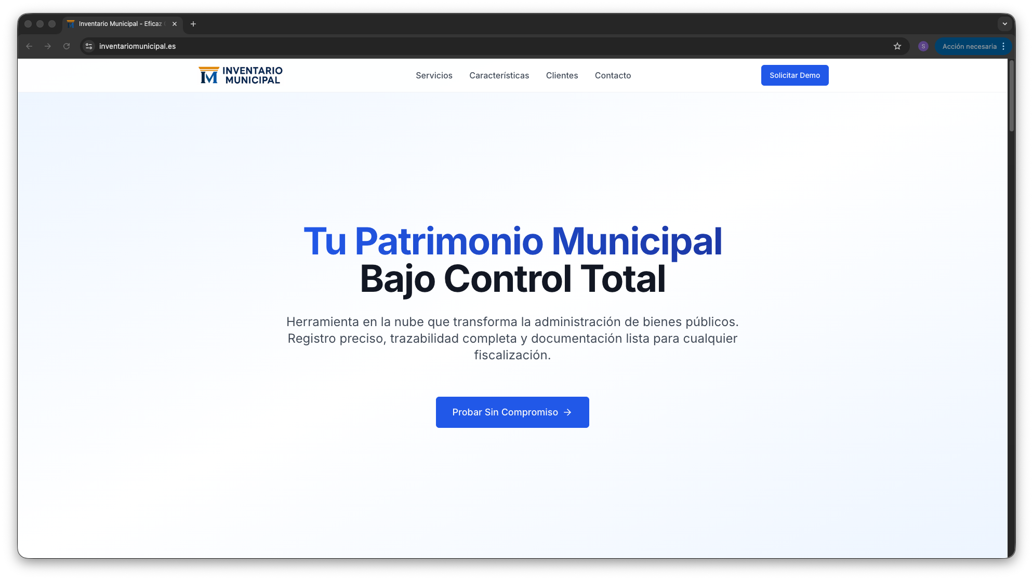Click the back navigation arrow

29,46
